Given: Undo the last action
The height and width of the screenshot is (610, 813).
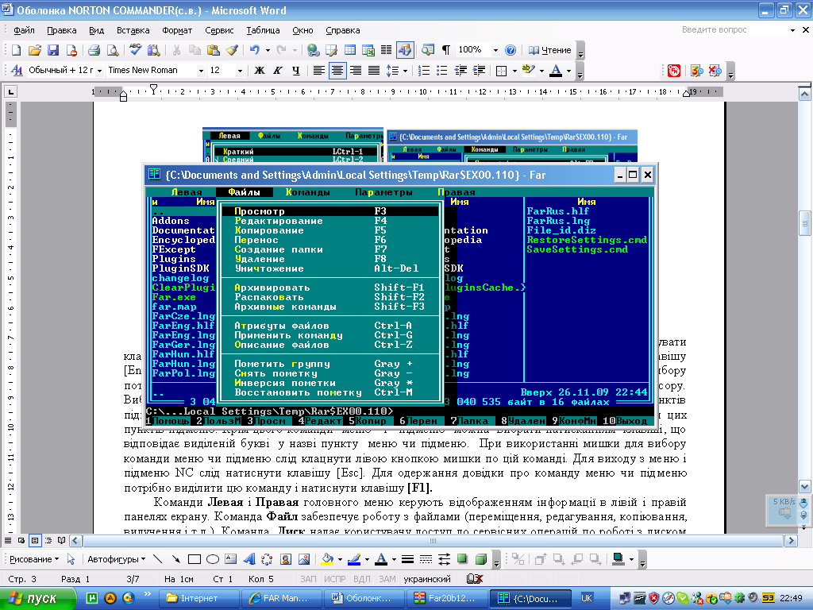Looking at the screenshot, I should [x=254, y=50].
